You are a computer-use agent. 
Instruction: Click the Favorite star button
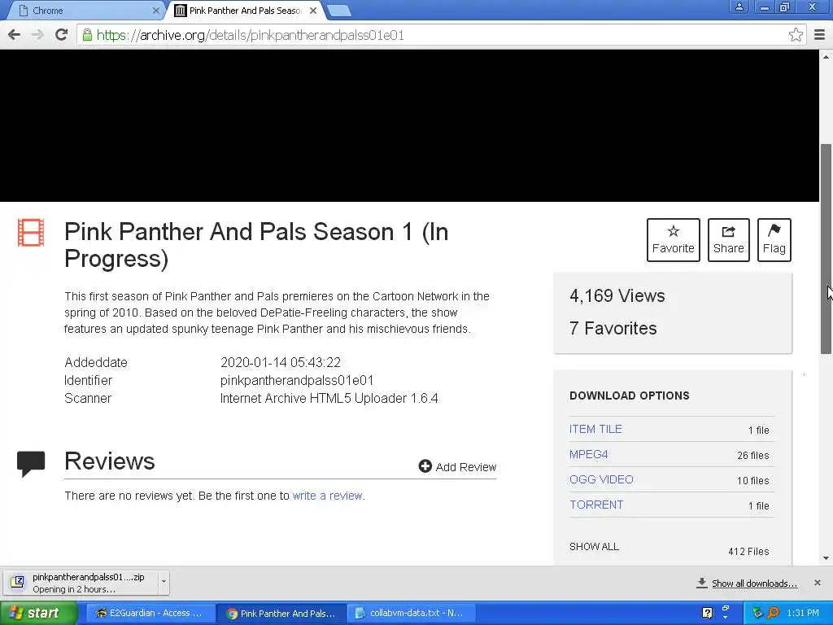pos(673,240)
